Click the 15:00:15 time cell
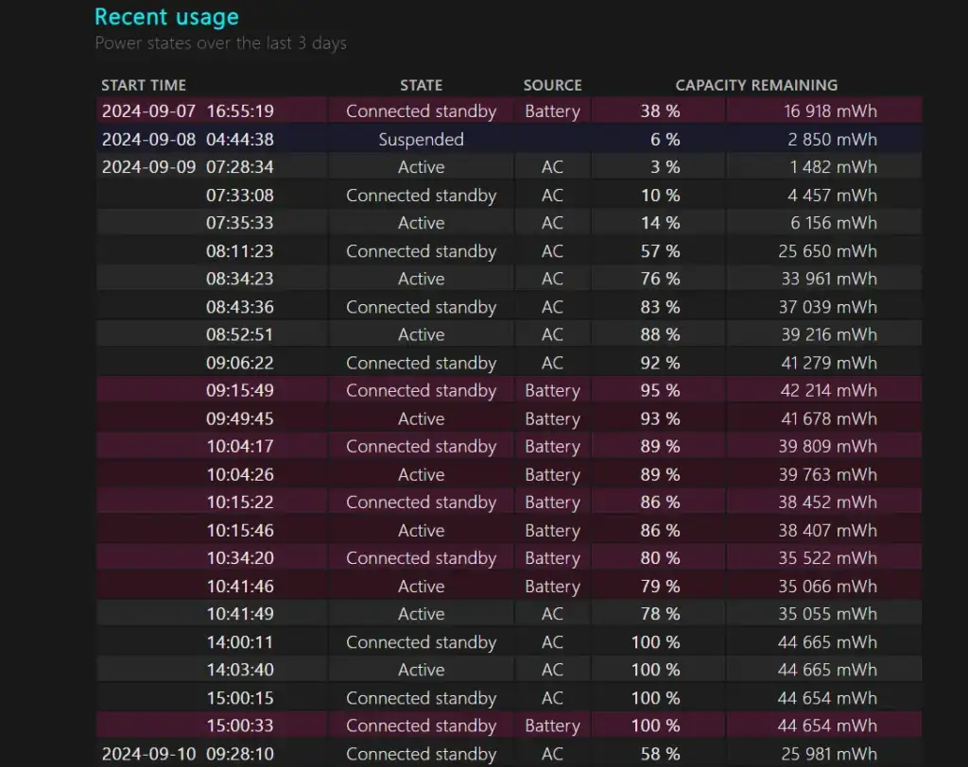 tap(239, 698)
